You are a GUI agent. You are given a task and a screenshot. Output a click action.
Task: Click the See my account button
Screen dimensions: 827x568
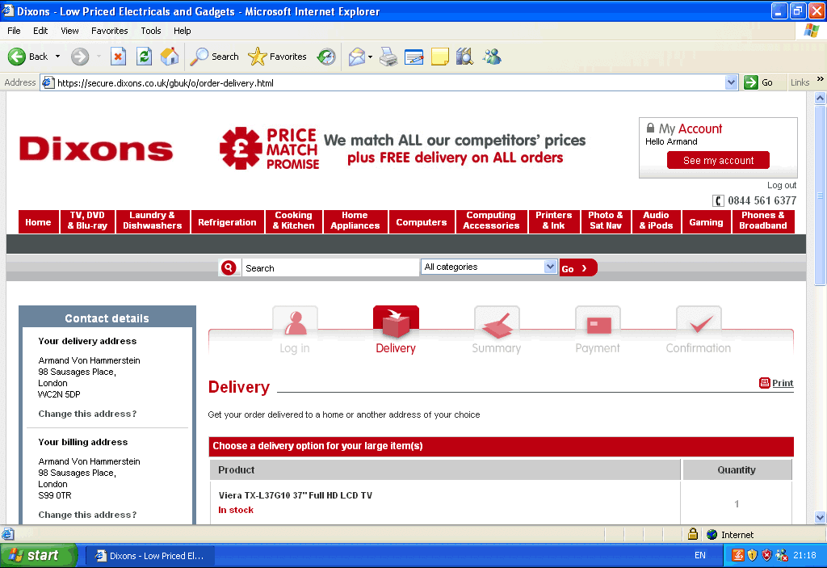(x=718, y=160)
